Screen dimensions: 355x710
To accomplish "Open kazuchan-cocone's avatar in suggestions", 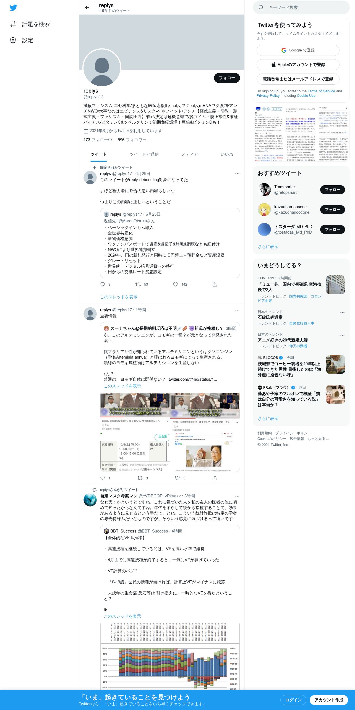I will click(x=264, y=210).
